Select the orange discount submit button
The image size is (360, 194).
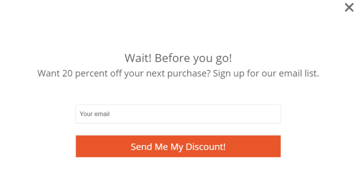click(178, 146)
